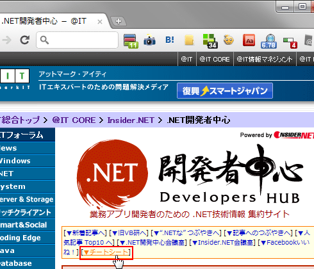Click the 復興スマートジャパン banner

pyautogui.click(x=225, y=91)
